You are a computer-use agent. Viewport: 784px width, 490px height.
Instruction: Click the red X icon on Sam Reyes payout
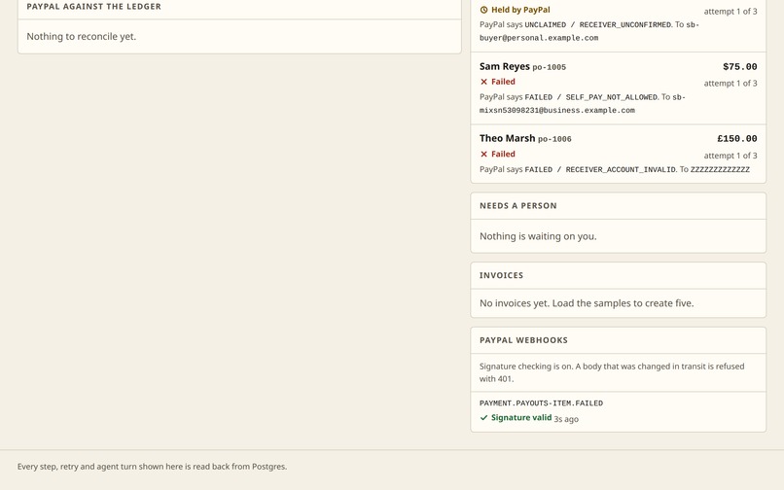click(x=483, y=82)
